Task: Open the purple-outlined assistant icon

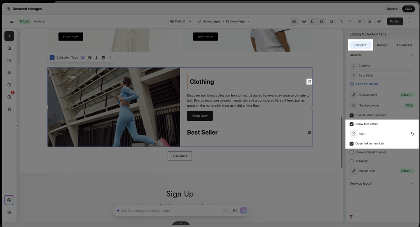Action: coord(9,200)
